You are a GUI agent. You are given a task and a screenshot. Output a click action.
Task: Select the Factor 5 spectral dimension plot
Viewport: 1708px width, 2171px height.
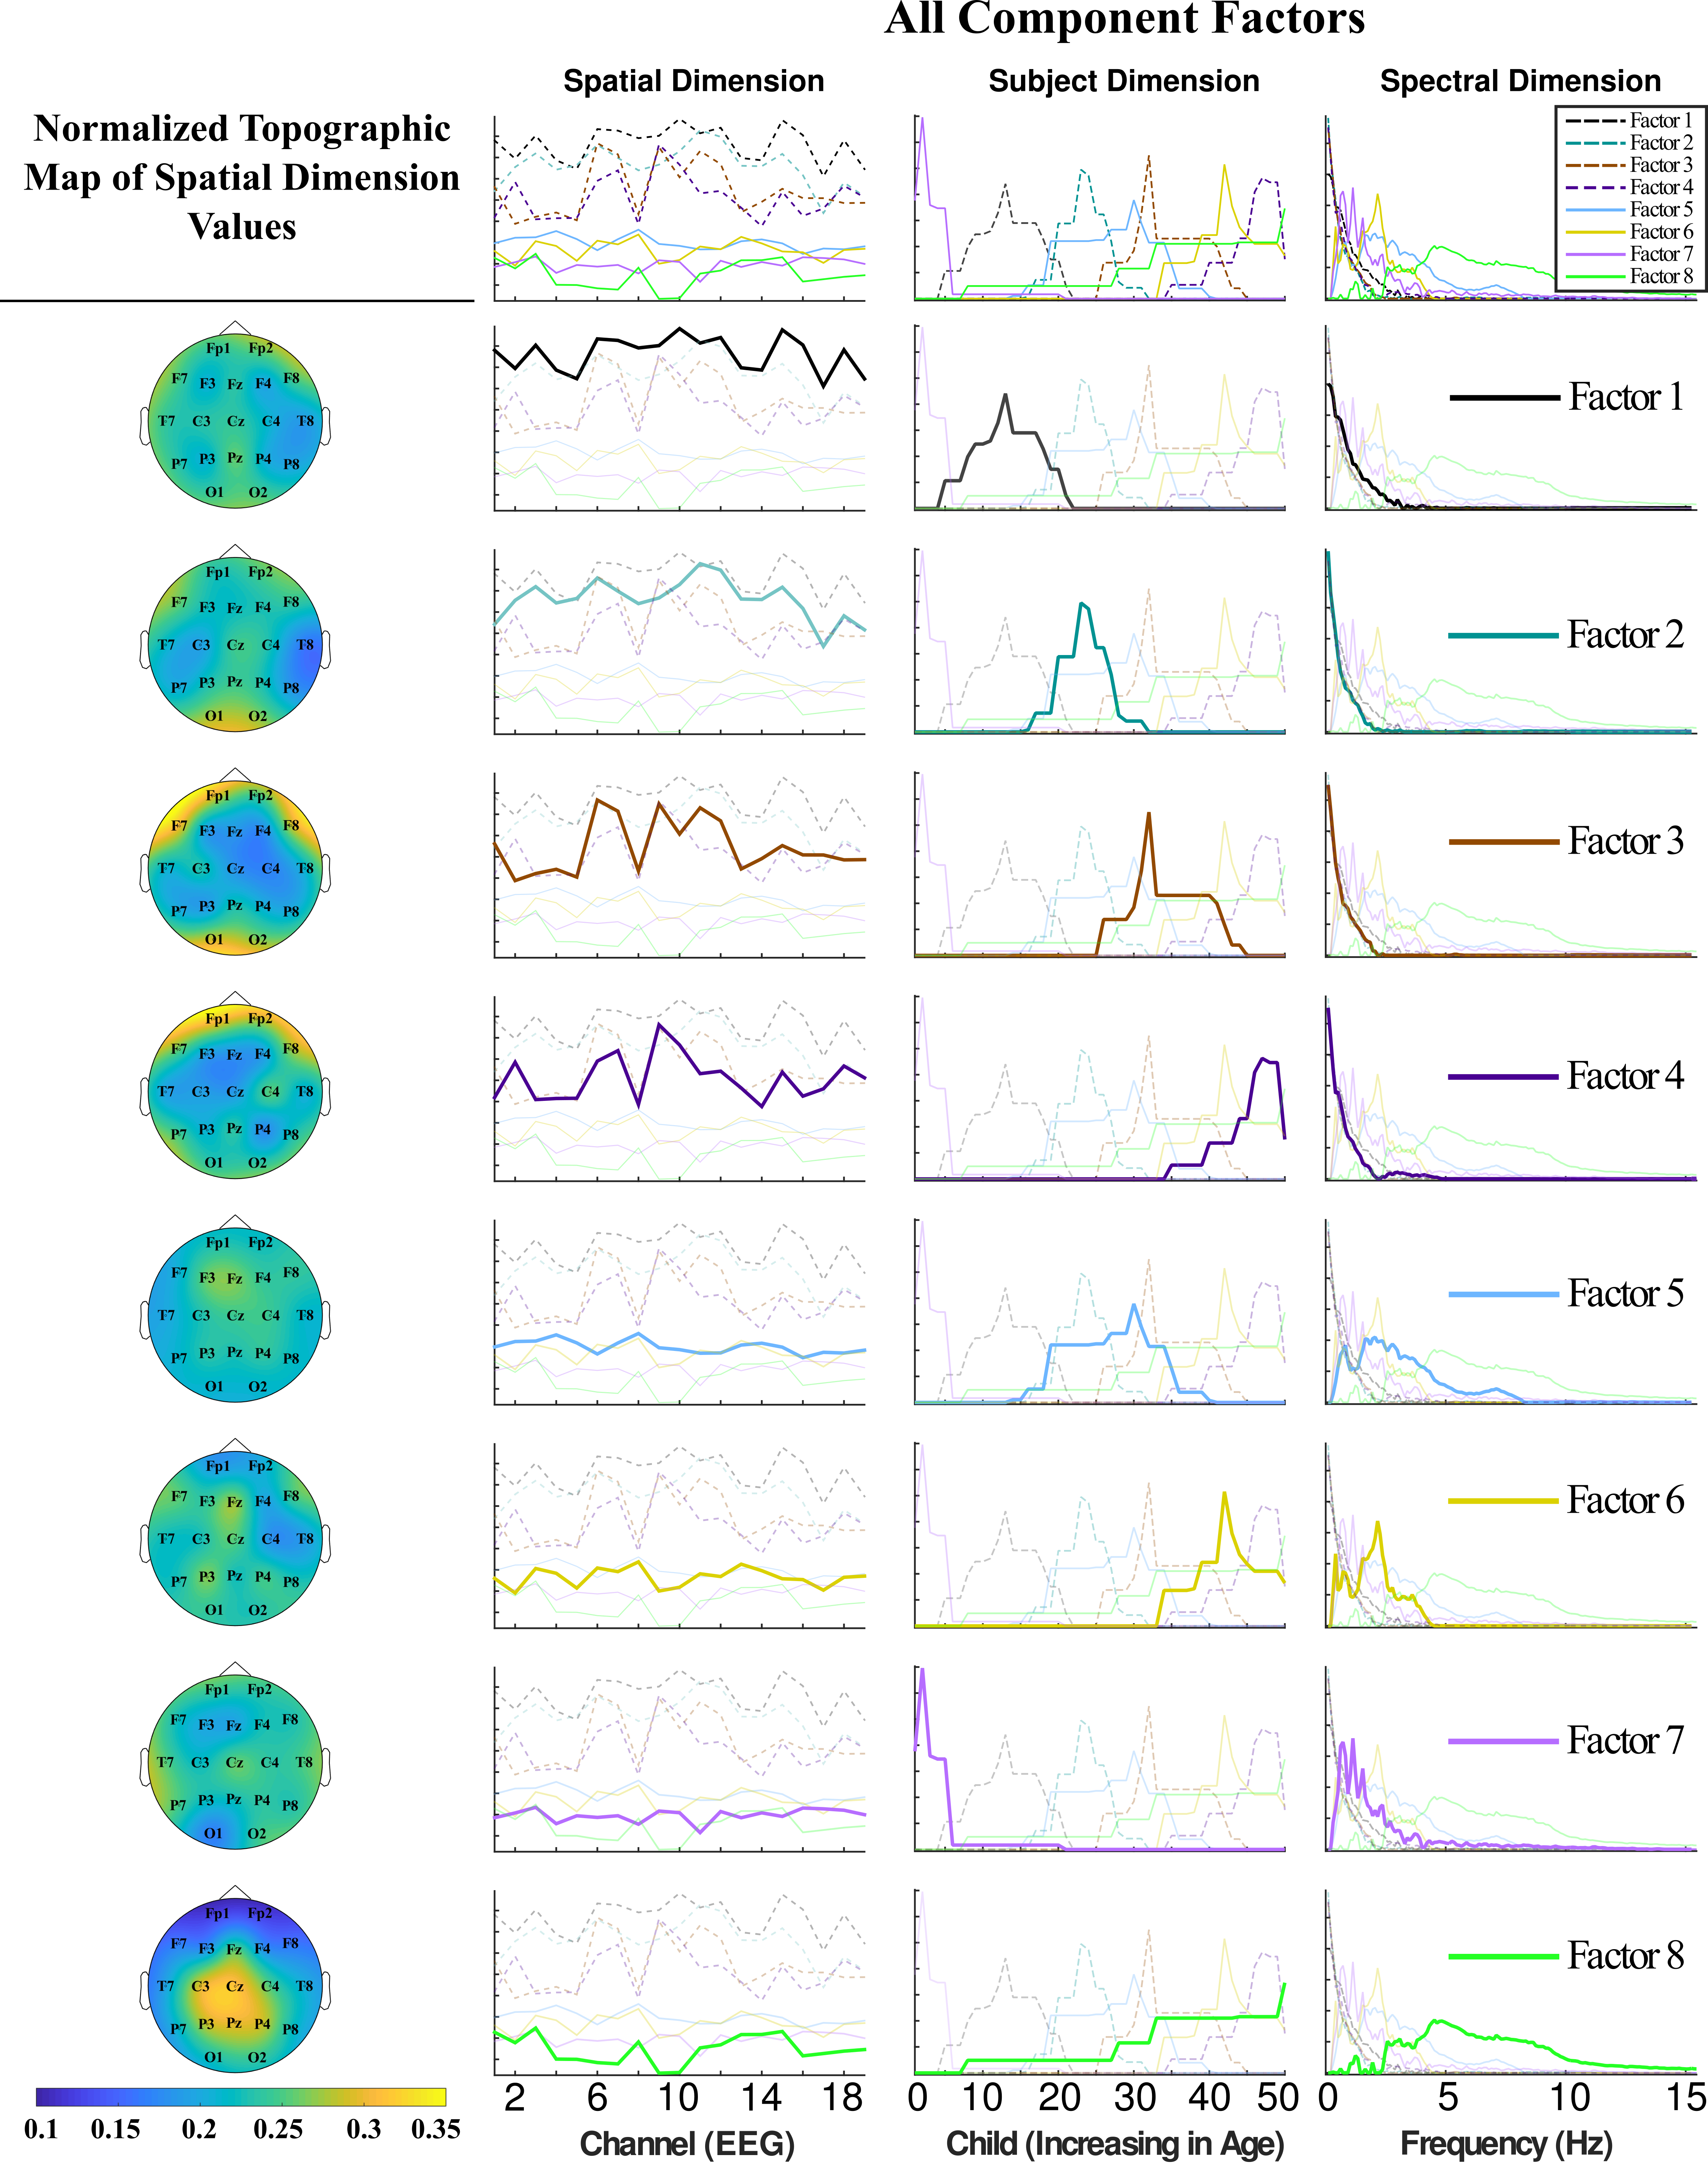coord(1511,1312)
